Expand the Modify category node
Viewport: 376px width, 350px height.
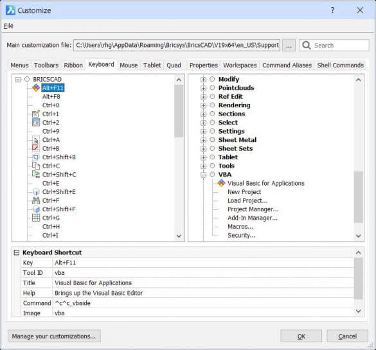[x=203, y=79]
